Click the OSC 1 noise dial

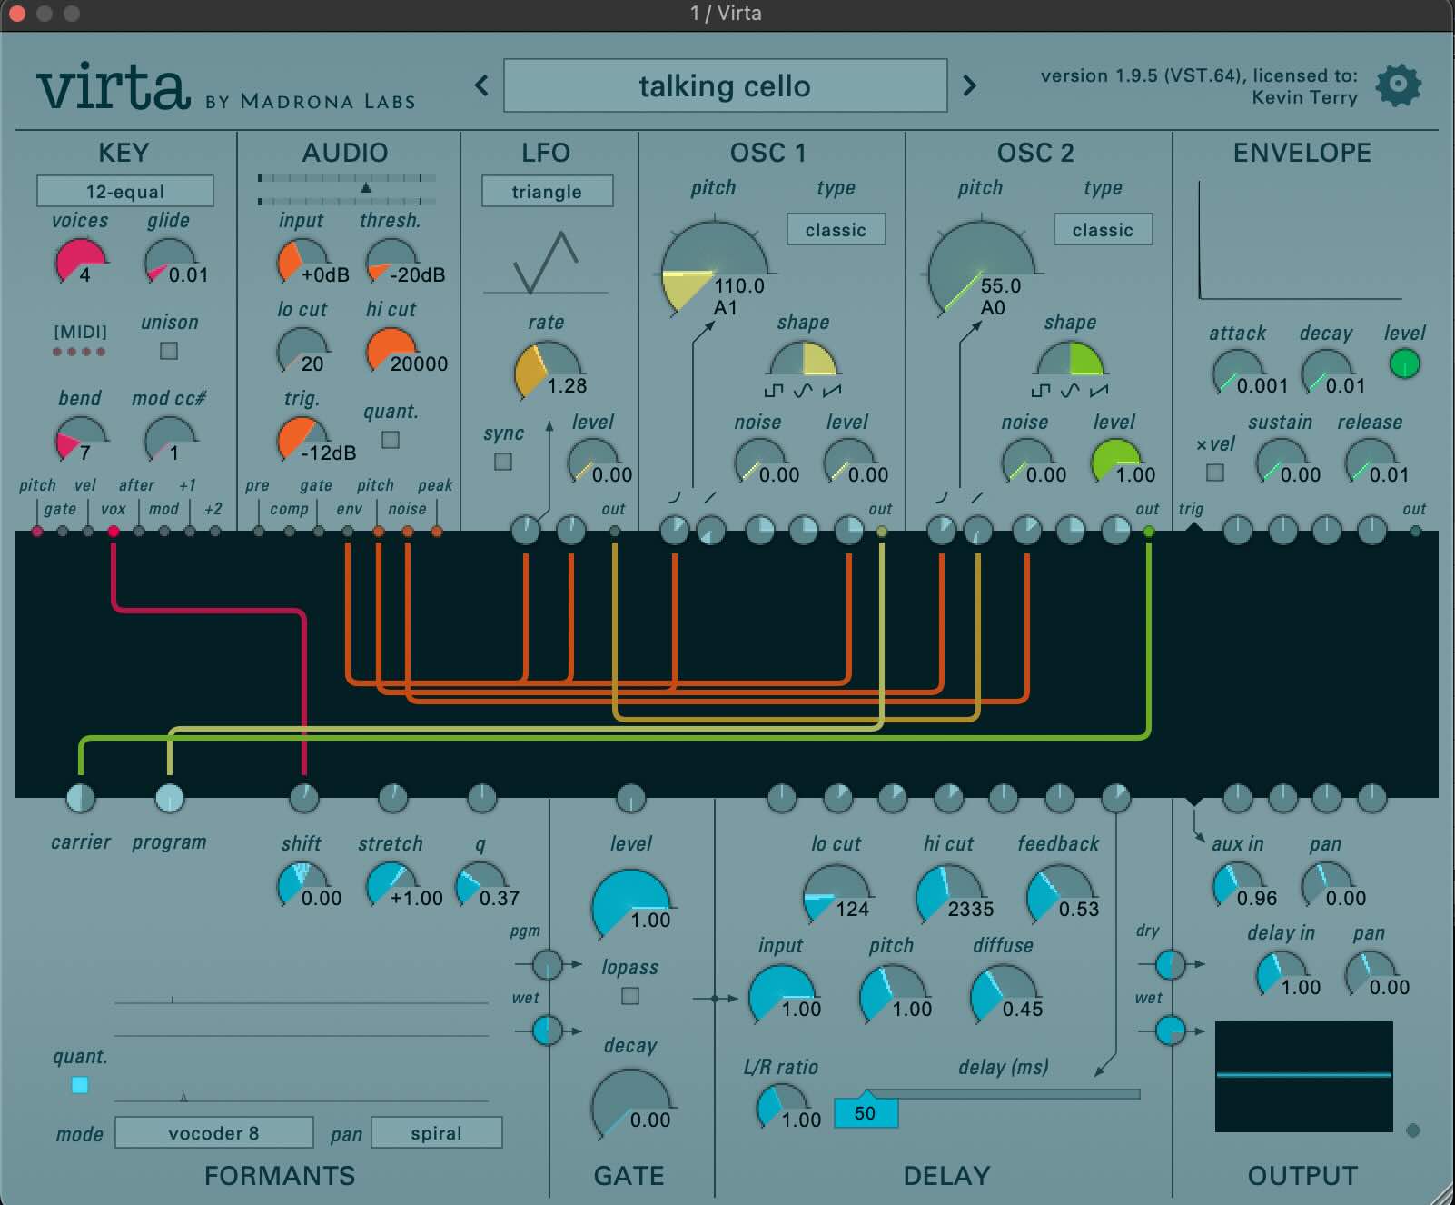pos(759,462)
